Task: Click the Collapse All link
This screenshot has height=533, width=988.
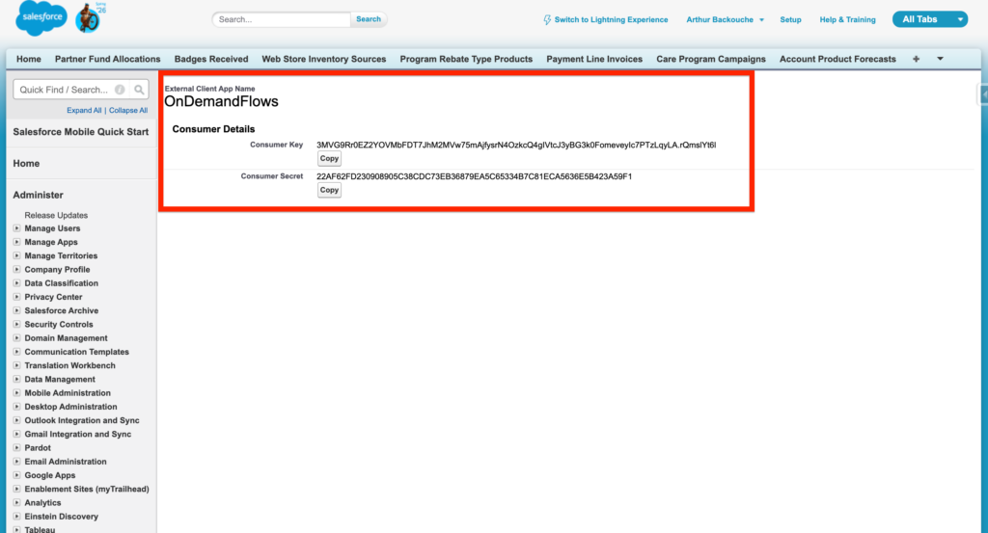Action: (128, 111)
